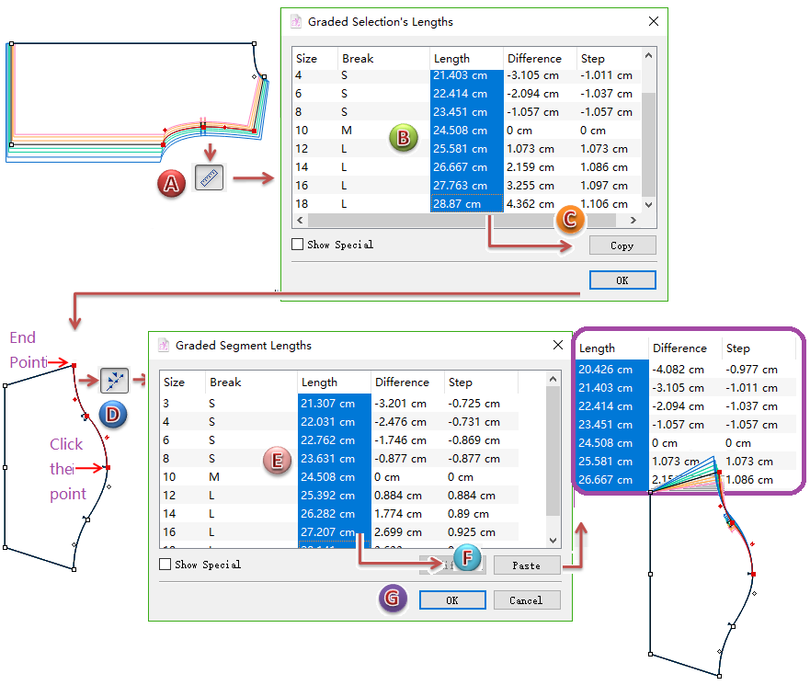The height and width of the screenshot is (685, 810).
Task: Select the segment length tool beside marker D
Action: pyautogui.click(x=115, y=380)
